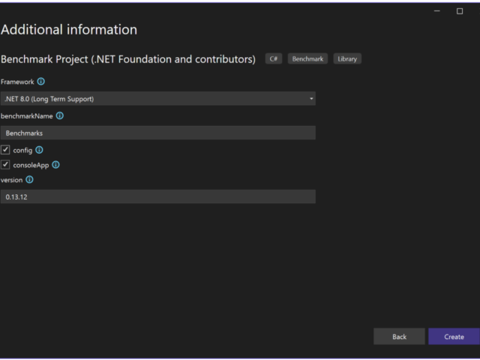Click the info icon beside consoleApp
Screen dimensions: 480x360
(x=55, y=165)
